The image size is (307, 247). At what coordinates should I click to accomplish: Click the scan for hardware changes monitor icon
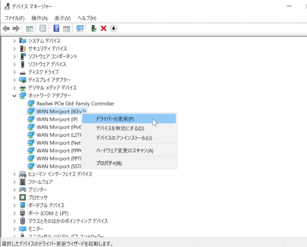pyautogui.click(x=80, y=28)
